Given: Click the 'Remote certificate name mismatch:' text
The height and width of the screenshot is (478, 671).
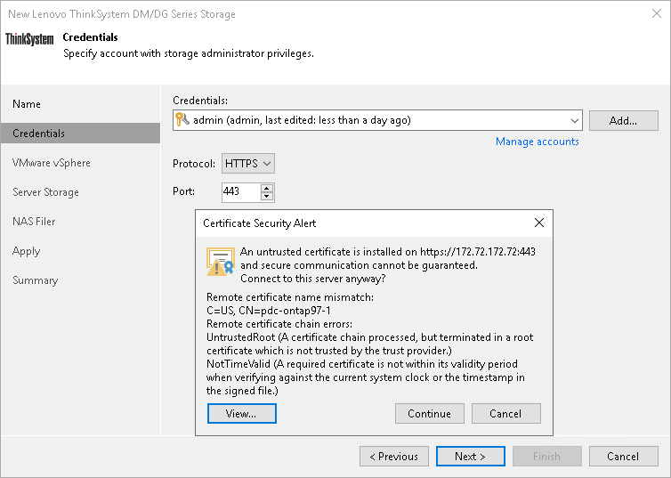Looking at the screenshot, I should point(290,297).
